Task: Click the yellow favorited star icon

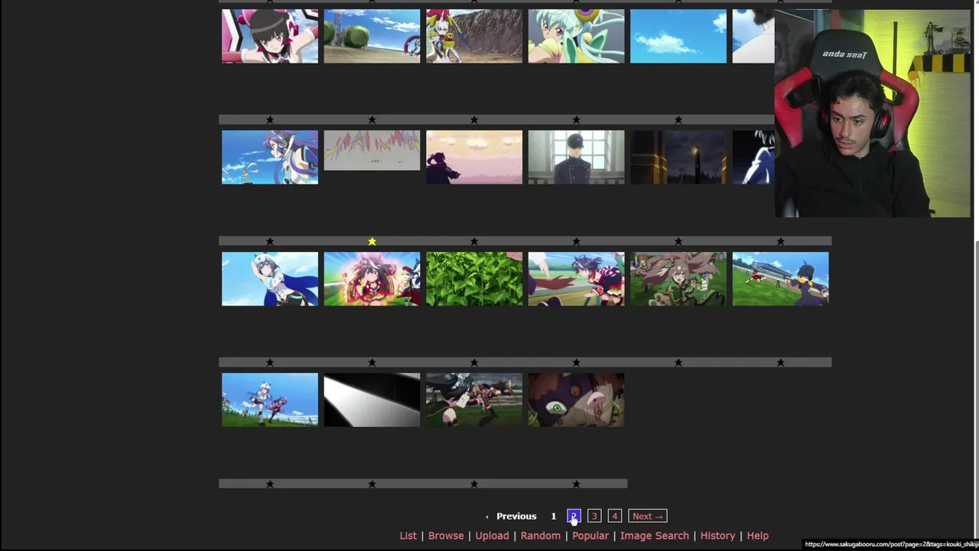Action: [372, 242]
